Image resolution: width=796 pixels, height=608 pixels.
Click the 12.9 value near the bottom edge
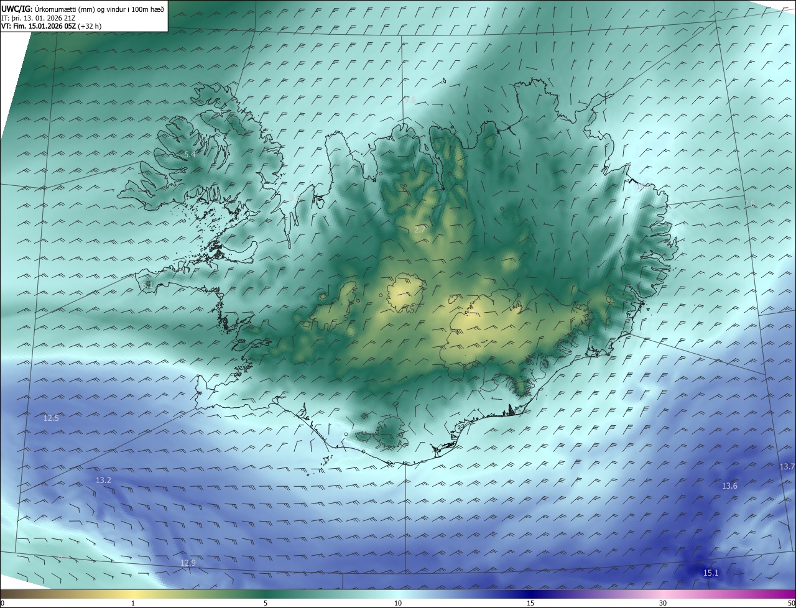(188, 563)
